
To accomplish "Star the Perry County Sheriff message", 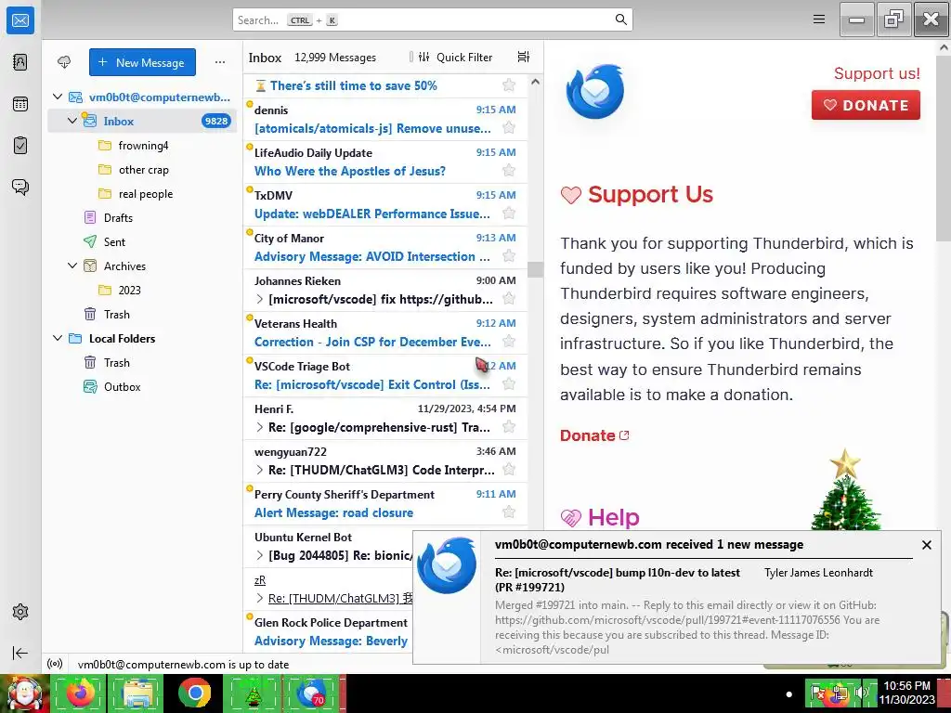I will 509,512.
